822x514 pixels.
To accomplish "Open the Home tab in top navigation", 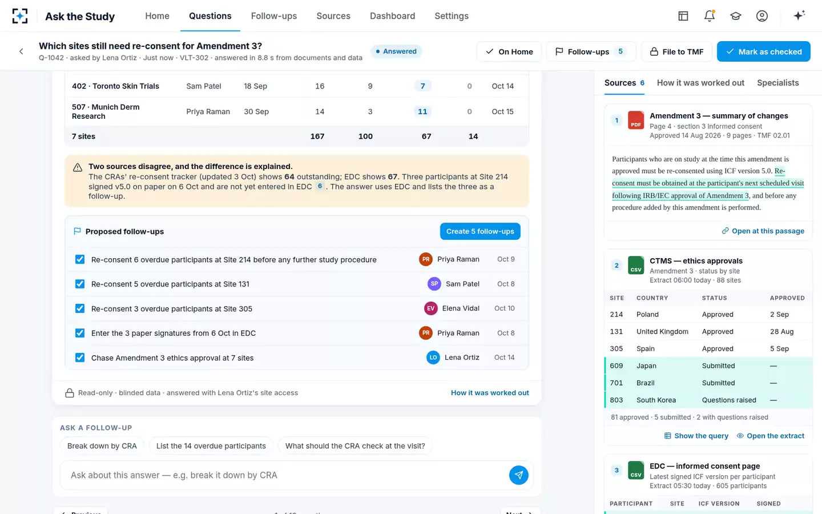I will click(157, 16).
